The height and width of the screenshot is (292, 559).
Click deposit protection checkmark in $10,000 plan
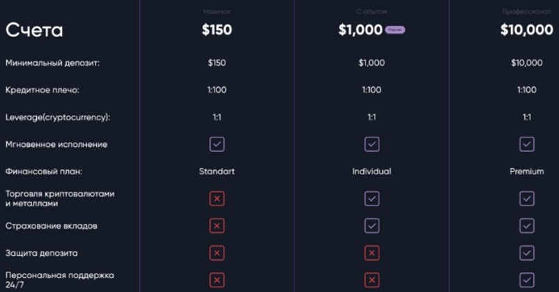coord(527,253)
